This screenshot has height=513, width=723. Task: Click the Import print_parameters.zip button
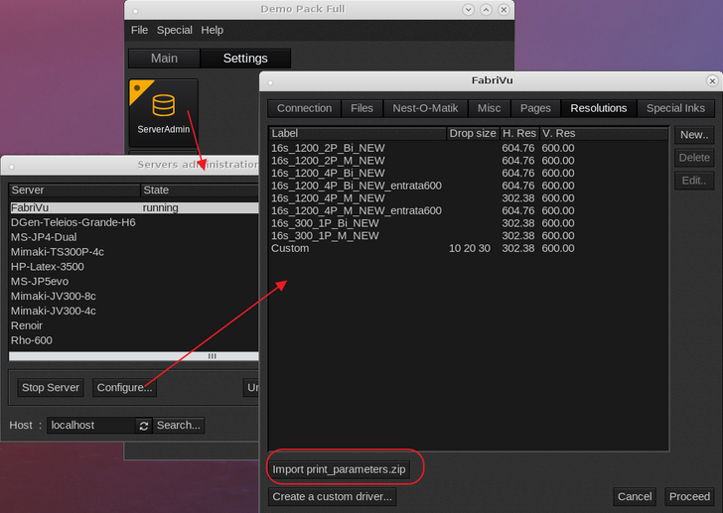coord(340,468)
